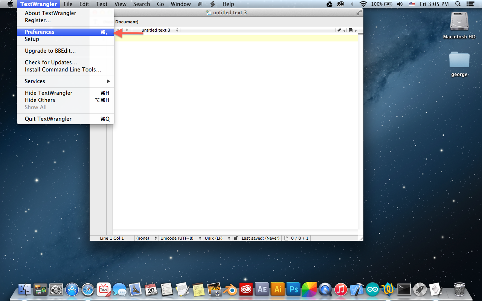482x301 pixels.
Task: Open the volume control in menu bar
Action: [x=400, y=4]
